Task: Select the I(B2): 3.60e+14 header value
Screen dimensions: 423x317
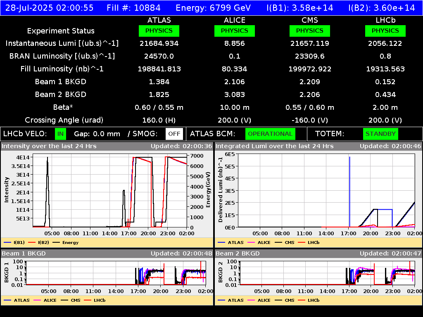Action: click(x=381, y=7)
